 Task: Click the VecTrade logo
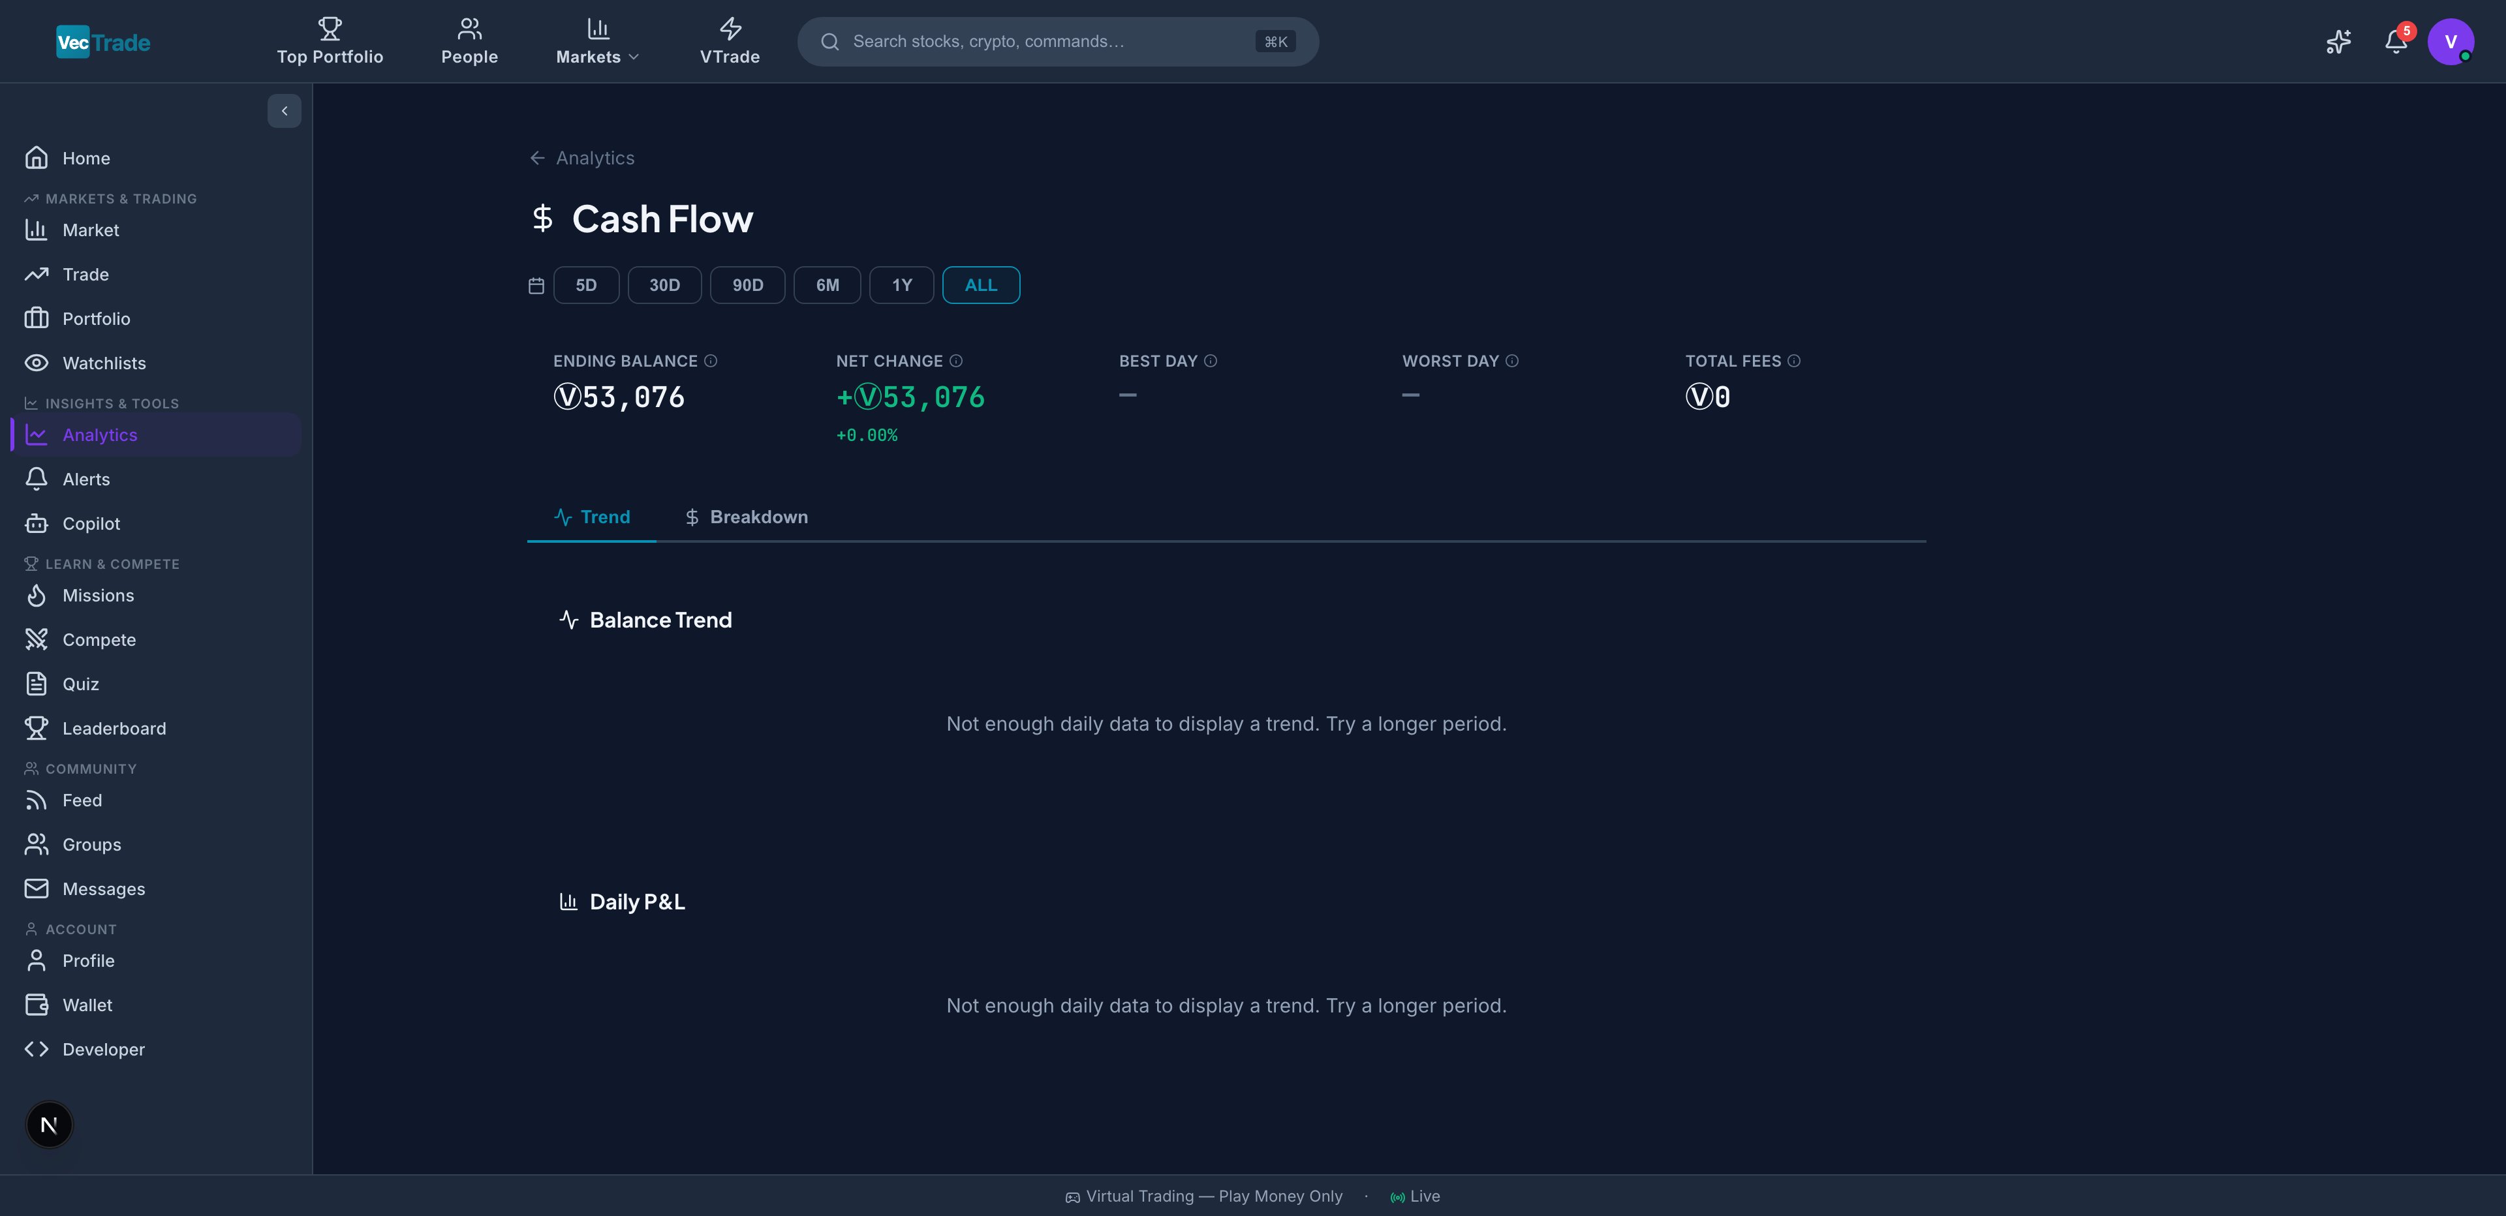103,42
